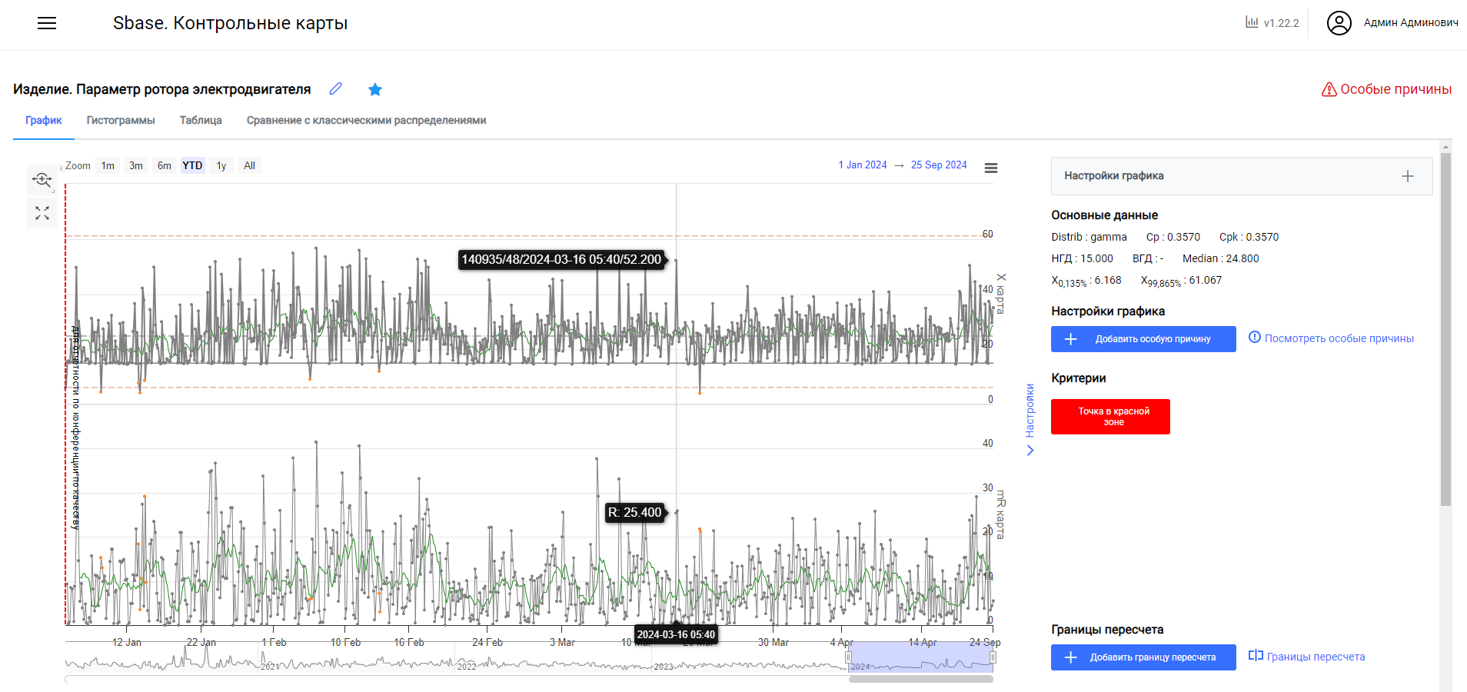Click the page vertical scrollbar
This screenshot has height=692, width=1467.
point(1445,329)
